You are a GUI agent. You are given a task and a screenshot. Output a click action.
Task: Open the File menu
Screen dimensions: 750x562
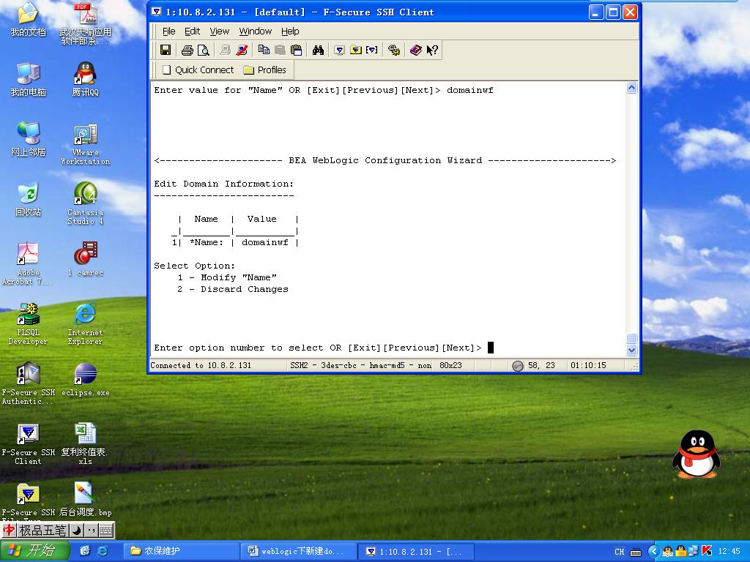click(x=168, y=31)
